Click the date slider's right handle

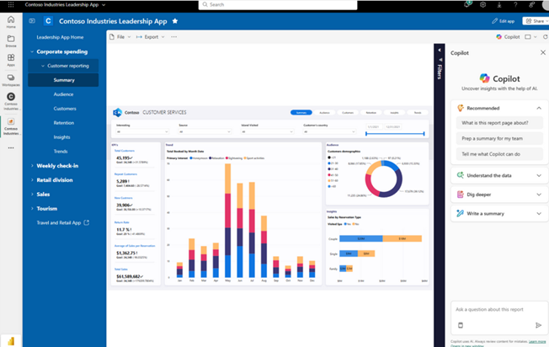click(x=424, y=133)
